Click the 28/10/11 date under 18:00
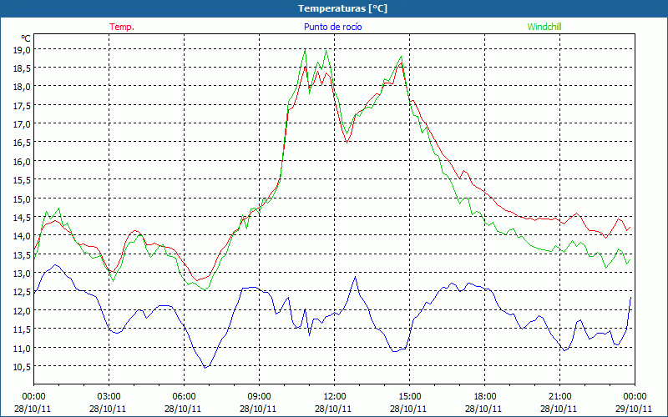The height and width of the screenshot is (417, 668). tap(483, 409)
